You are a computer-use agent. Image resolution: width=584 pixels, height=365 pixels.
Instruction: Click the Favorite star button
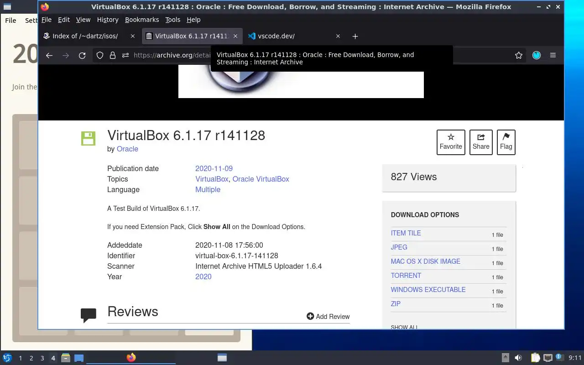point(451,142)
